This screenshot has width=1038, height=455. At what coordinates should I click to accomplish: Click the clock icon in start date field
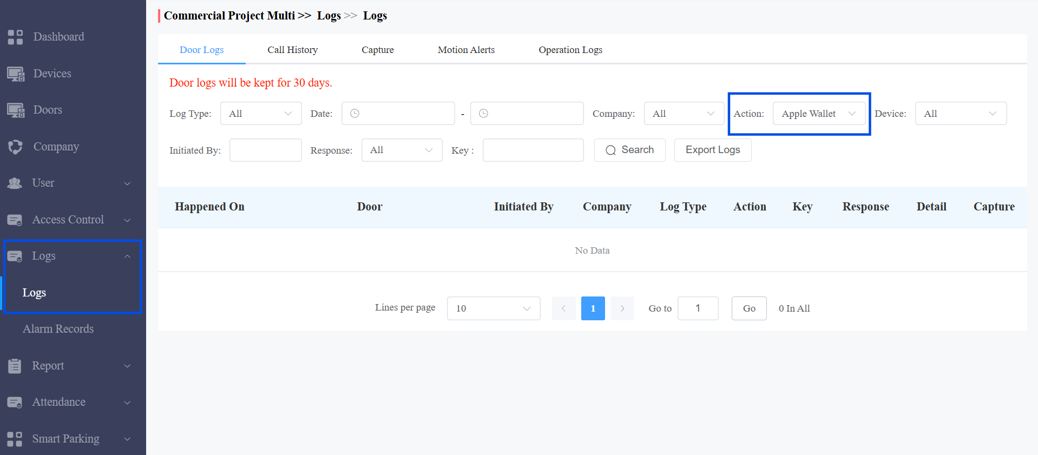[x=354, y=114]
